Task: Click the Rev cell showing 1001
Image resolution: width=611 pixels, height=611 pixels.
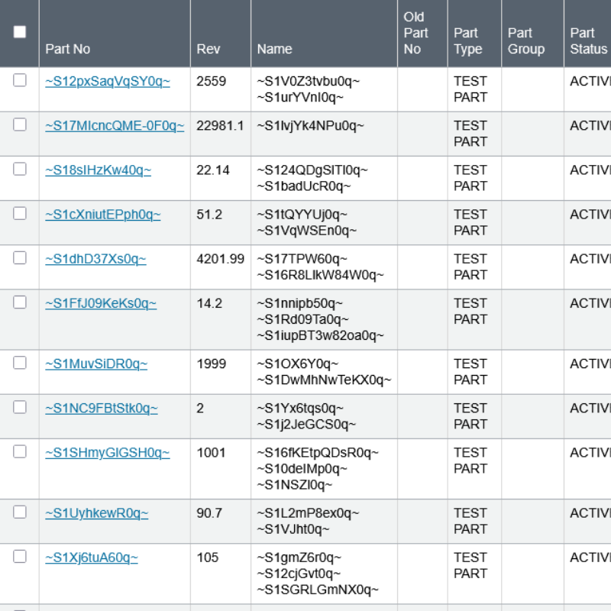Action: [212, 453]
